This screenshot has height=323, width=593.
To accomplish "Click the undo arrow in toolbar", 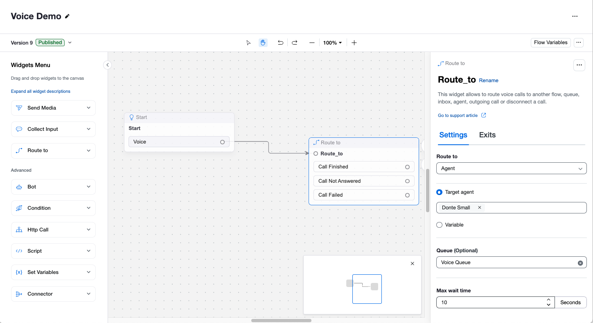I will [280, 43].
